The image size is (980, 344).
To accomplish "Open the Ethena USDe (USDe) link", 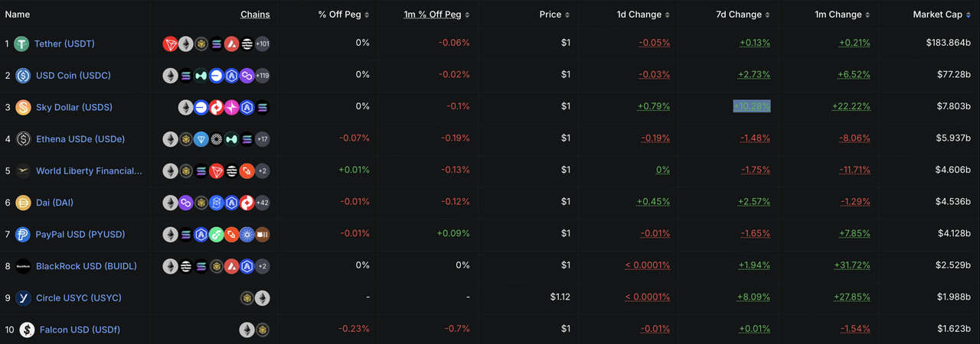I will [x=80, y=139].
